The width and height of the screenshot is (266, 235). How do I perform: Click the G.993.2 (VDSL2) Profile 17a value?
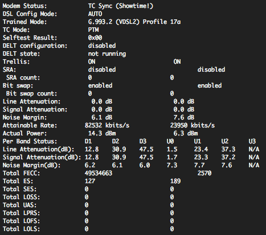134,22
